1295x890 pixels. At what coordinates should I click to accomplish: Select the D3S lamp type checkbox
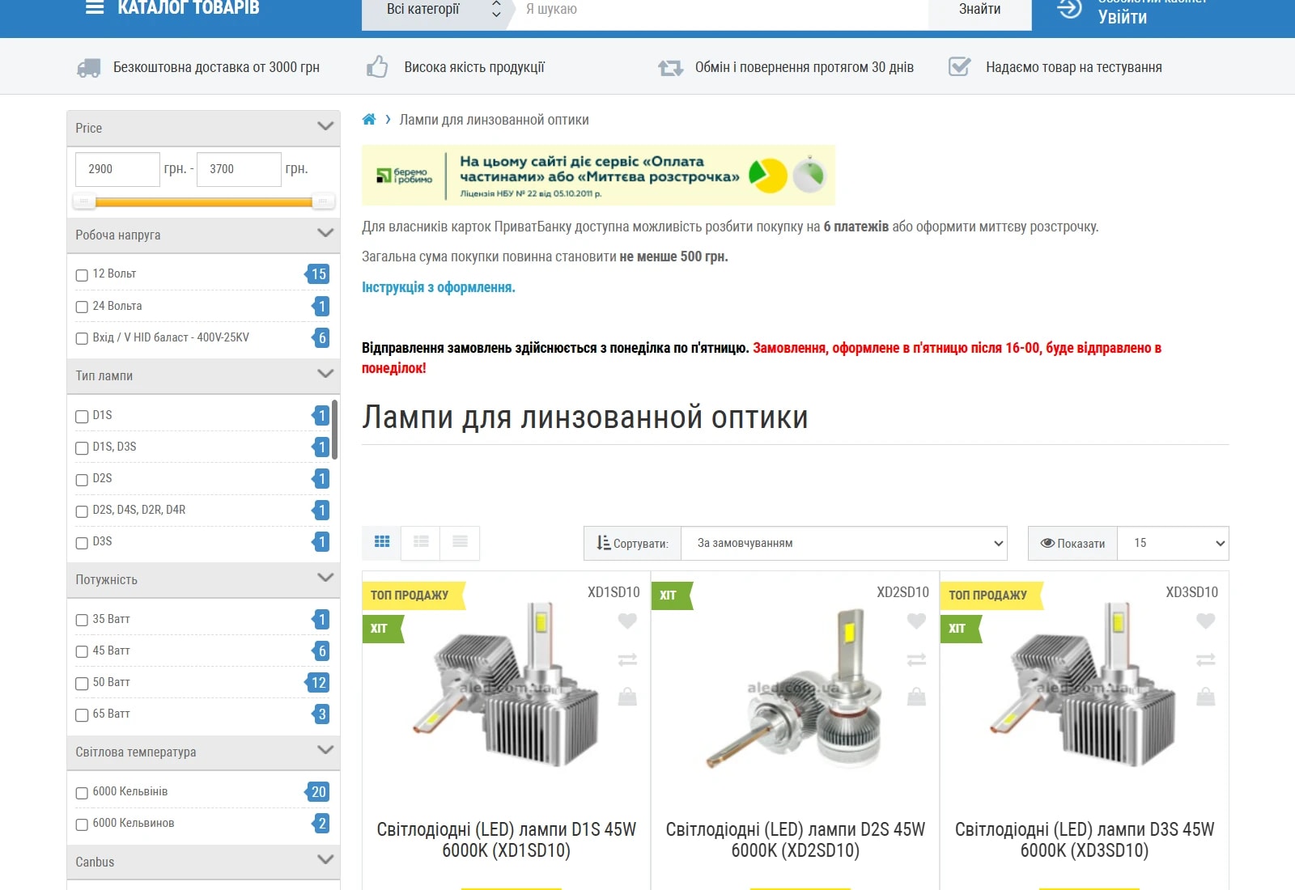coord(82,543)
